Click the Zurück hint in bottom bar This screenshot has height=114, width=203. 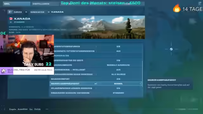click(x=37, y=109)
